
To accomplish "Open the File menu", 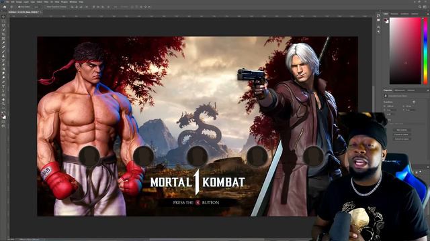I will 7,2.
